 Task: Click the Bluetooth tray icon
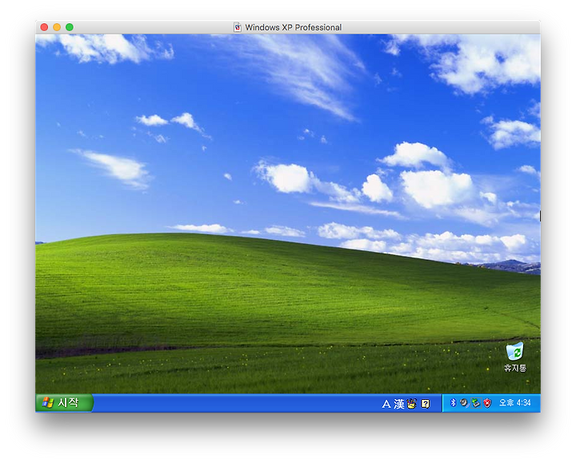coord(453,403)
